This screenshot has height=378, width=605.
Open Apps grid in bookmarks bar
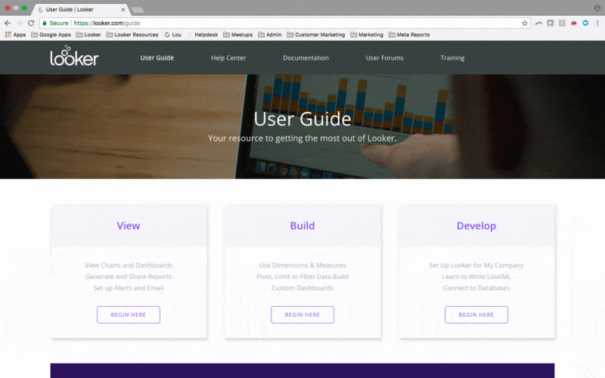point(15,35)
